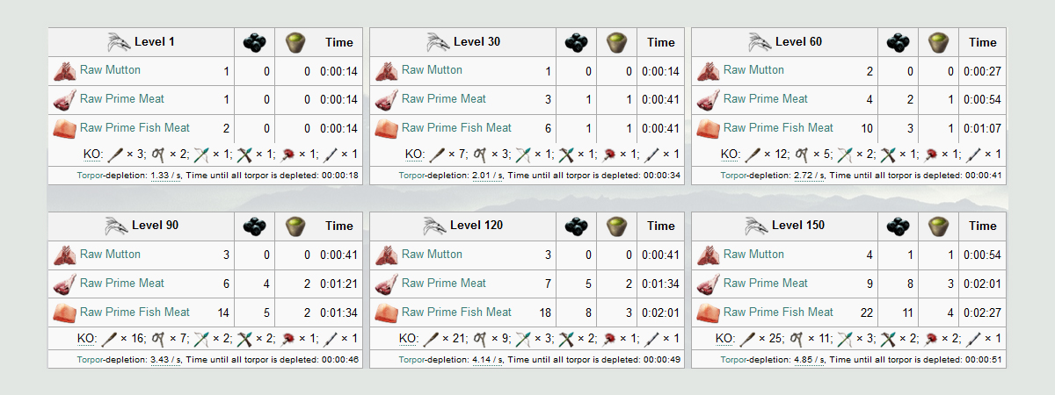Screen dimensions: 1055x395
Task: Click the Raw Prime Fish Meat icon under Level 60
Action: (x=709, y=129)
